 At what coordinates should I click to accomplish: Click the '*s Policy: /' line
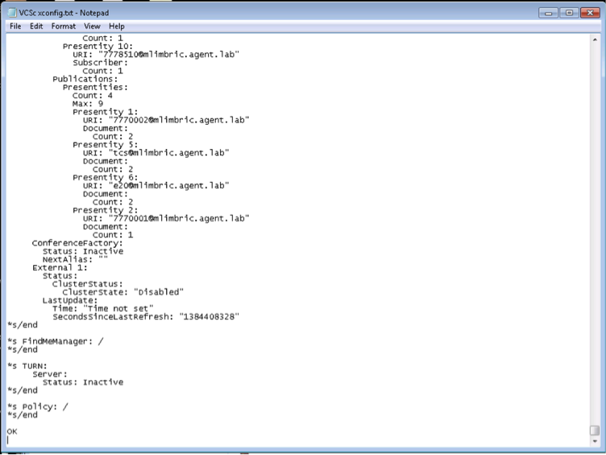38,407
